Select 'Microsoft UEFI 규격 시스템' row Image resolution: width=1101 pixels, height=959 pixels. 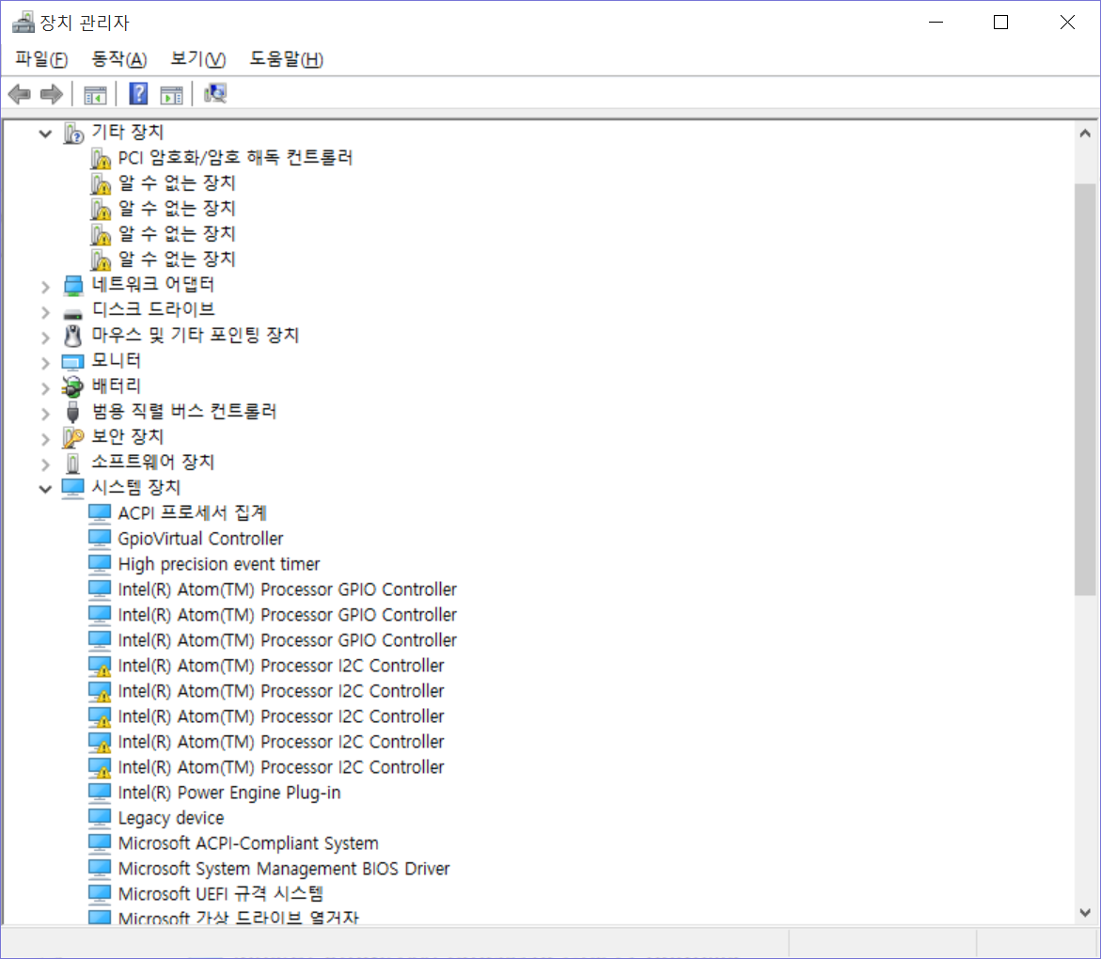pyautogui.click(x=220, y=894)
